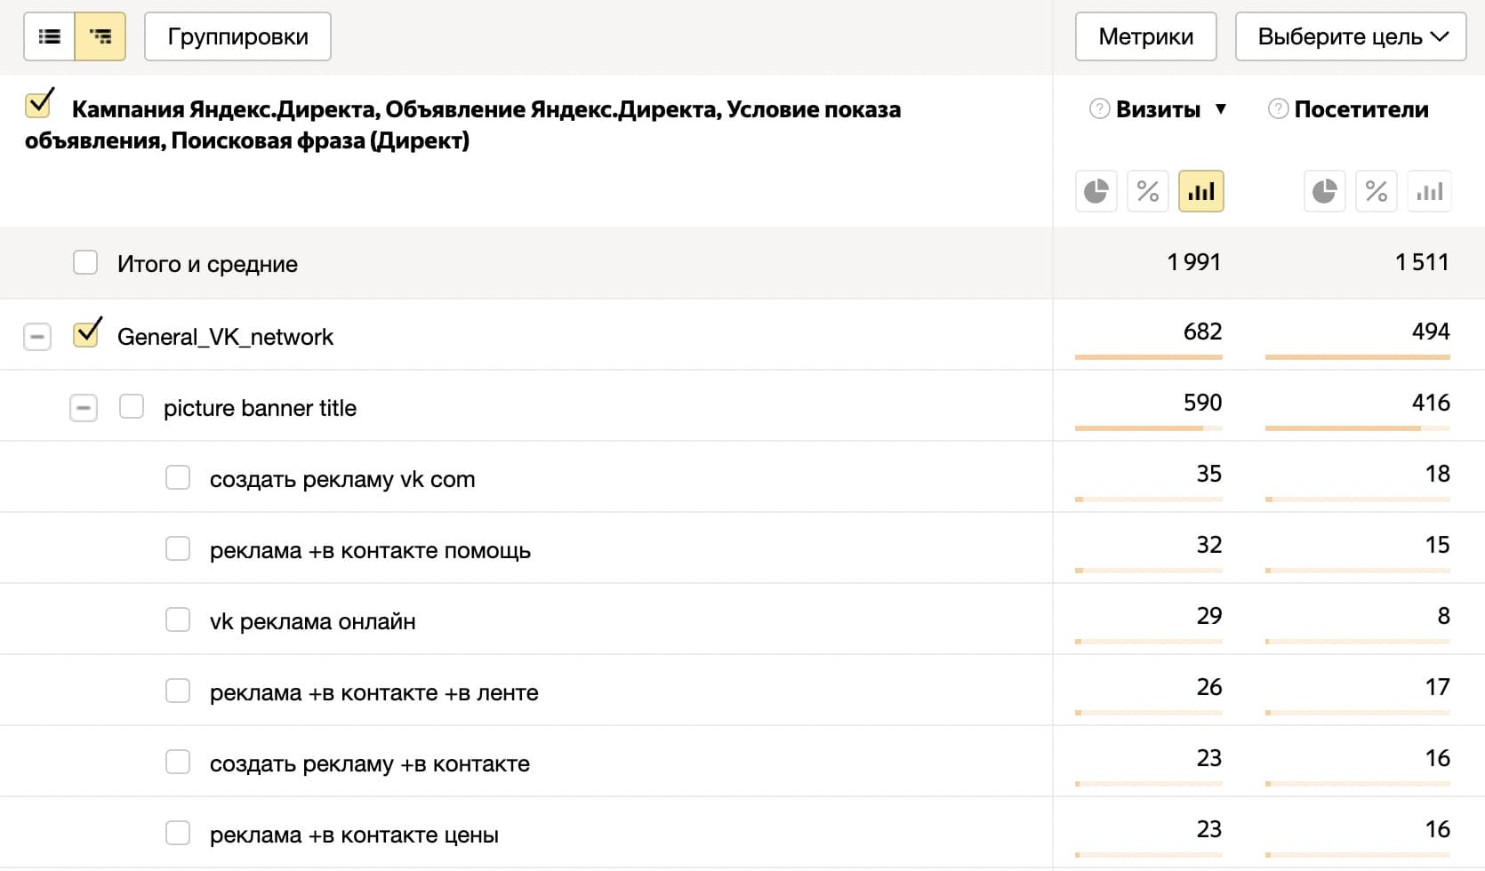This screenshot has width=1485, height=871.
Task: Sort by Визиты descending arrow
Action: click(x=1221, y=109)
